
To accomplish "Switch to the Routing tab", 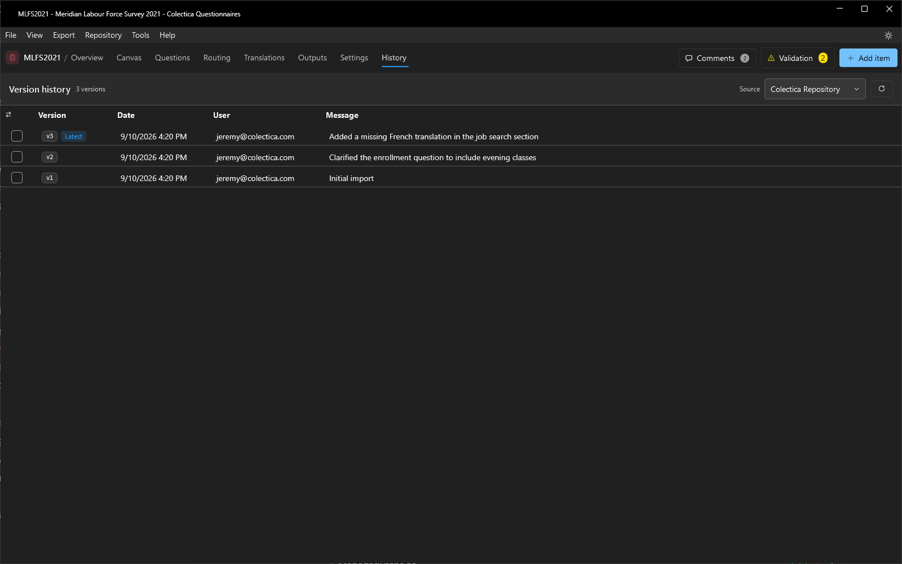I will [x=217, y=58].
